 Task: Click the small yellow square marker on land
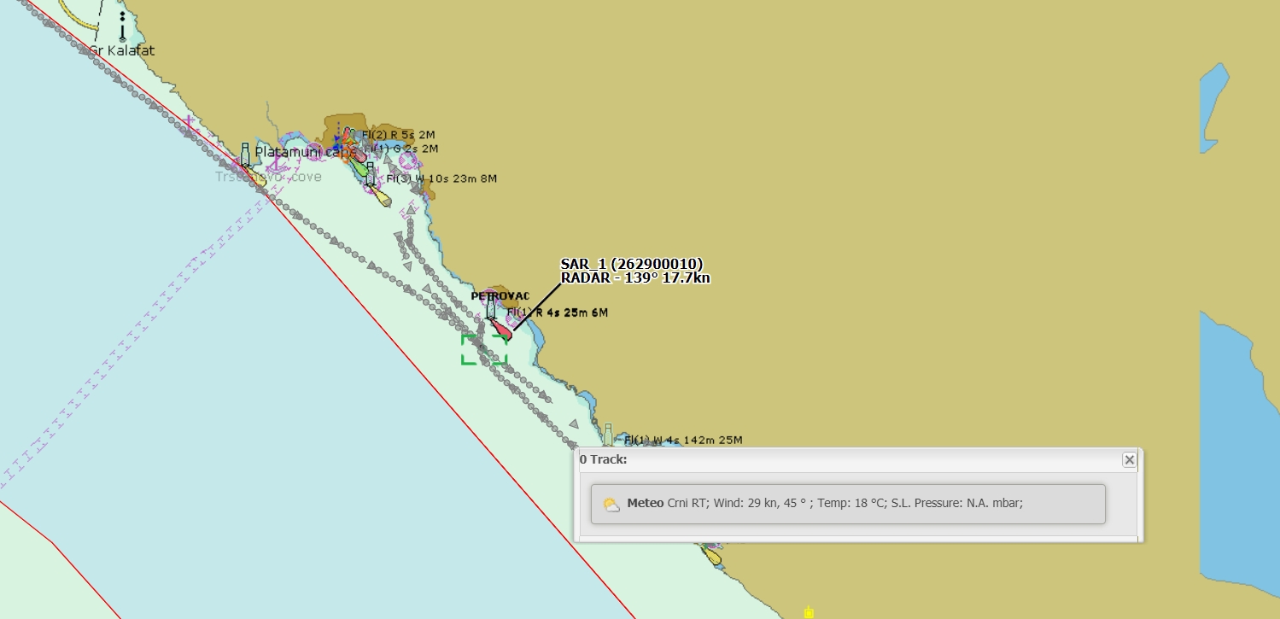point(809,612)
